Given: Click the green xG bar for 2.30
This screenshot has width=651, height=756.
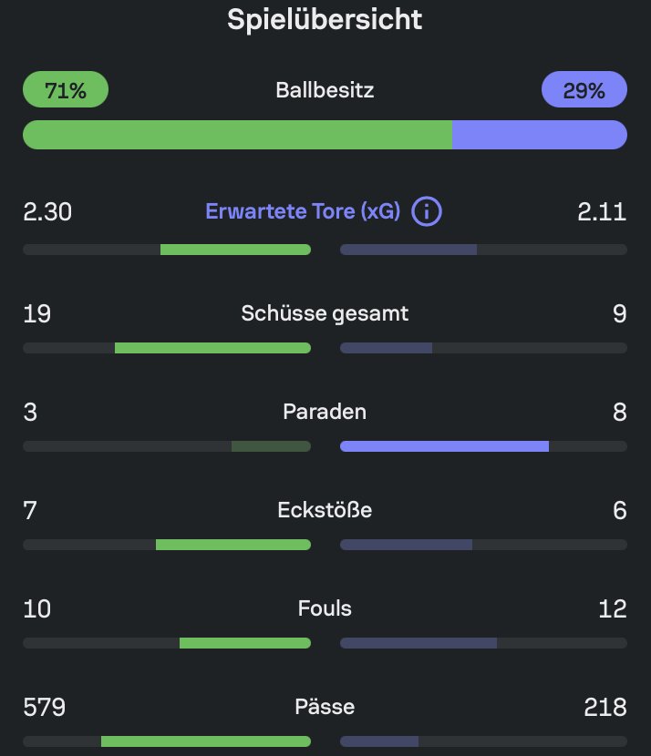Looking at the screenshot, I should [x=235, y=250].
